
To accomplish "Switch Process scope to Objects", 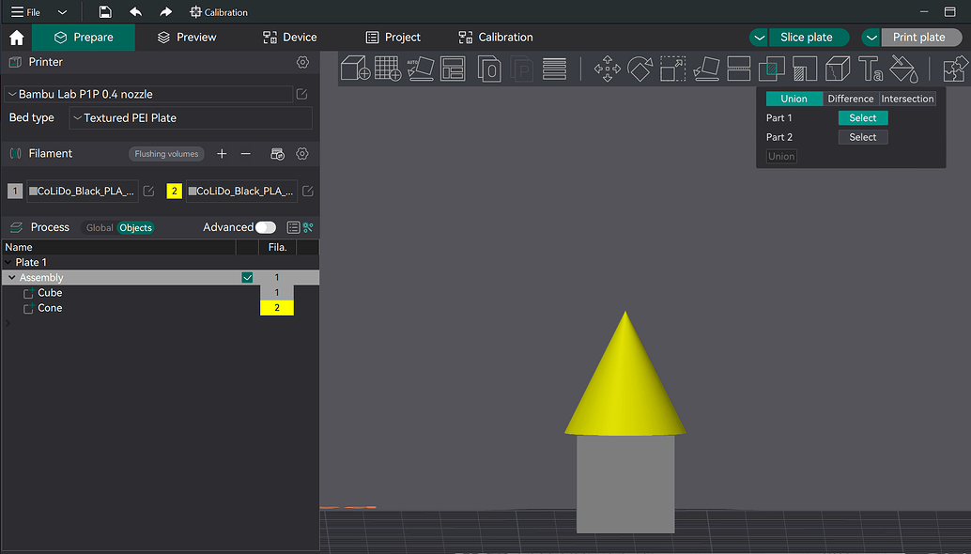I will [135, 228].
